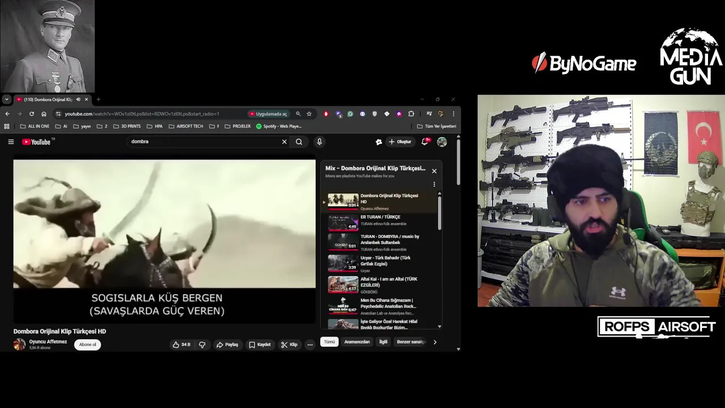The image size is (725, 408).
Task: Open the Oyuncu Affetmez channel name link
Action: point(48,342)
